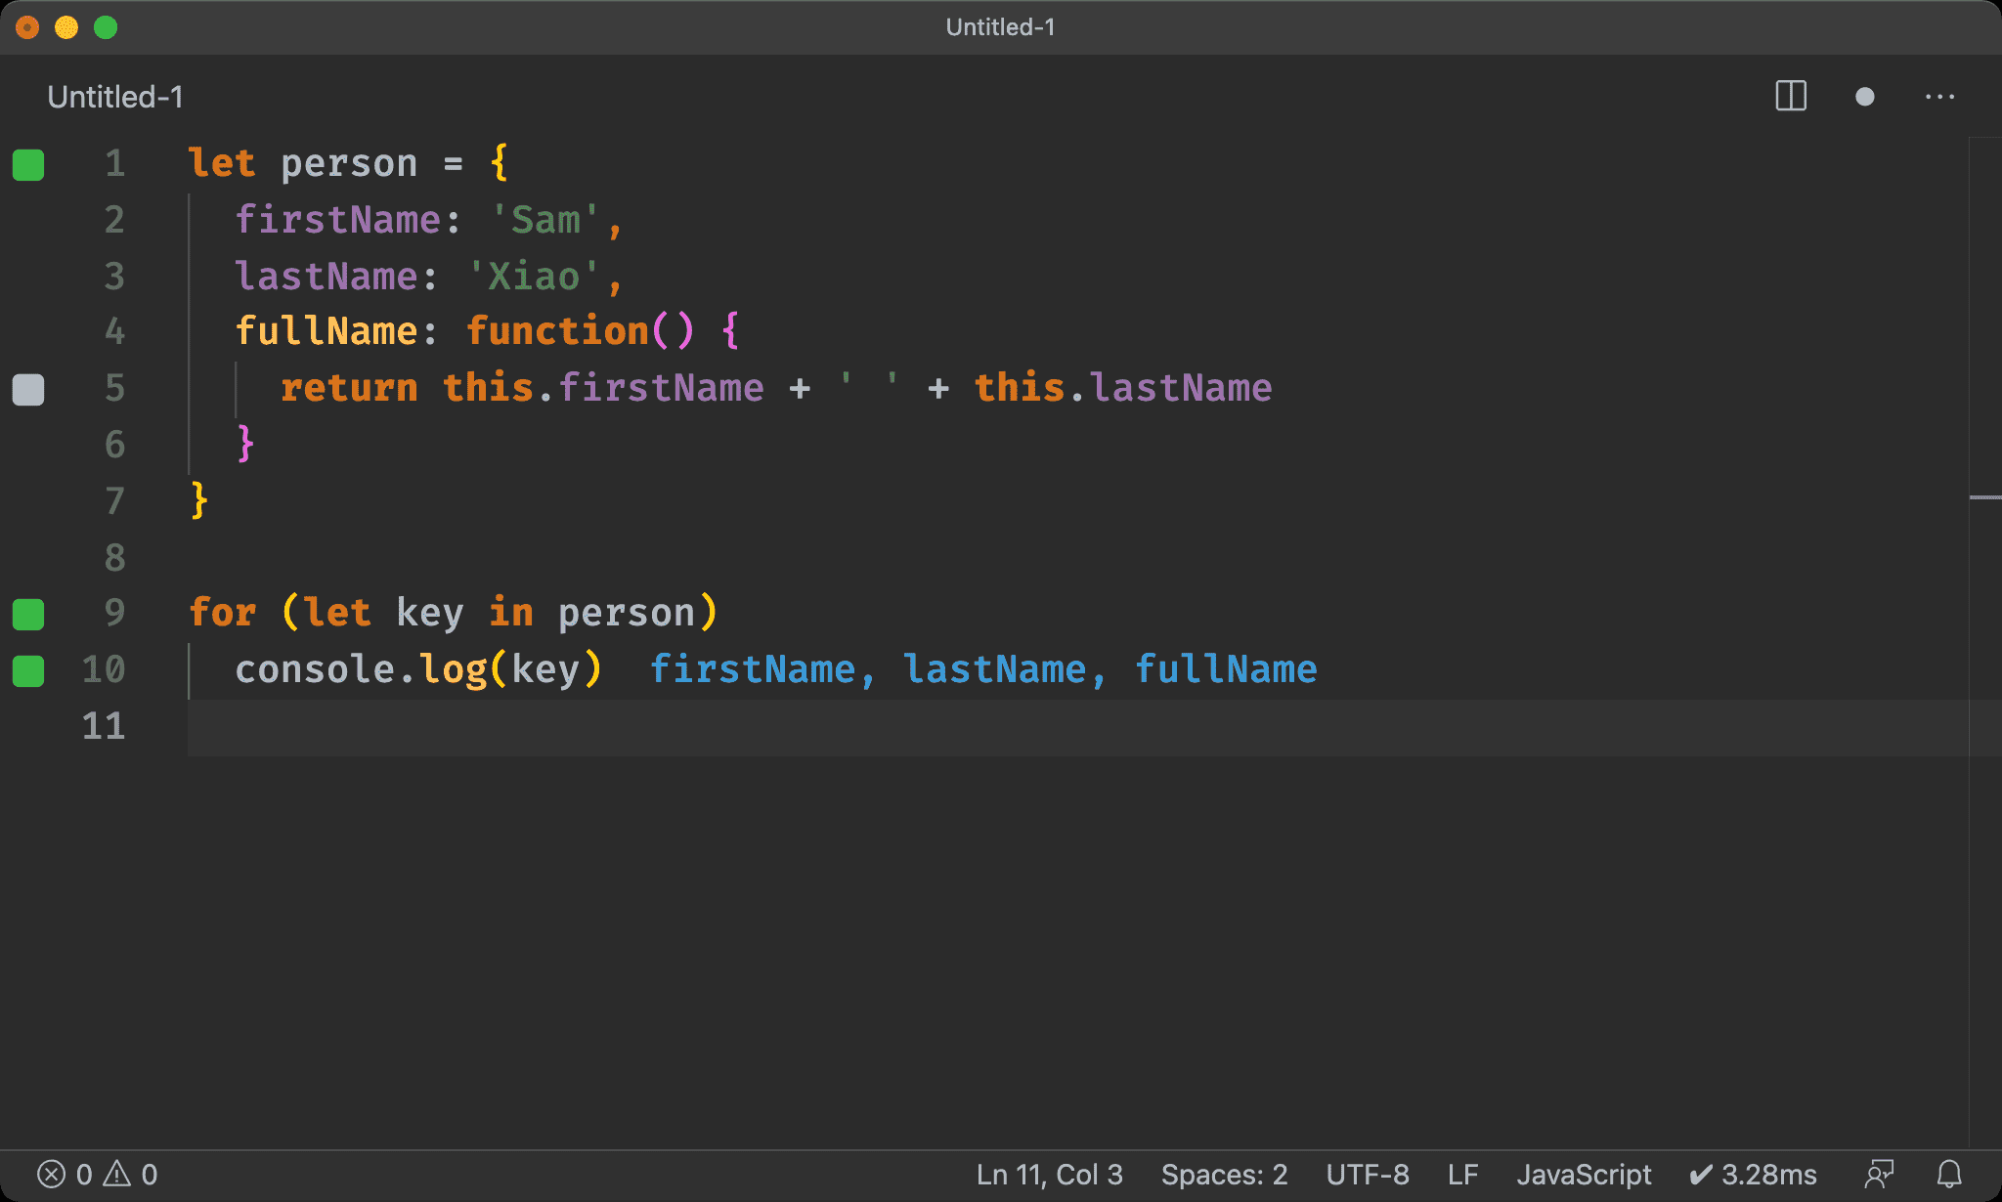Screen dimensions: 2002x1202
Task: Open the More Actions ellipsis menu
Action: click(1939, 97)
